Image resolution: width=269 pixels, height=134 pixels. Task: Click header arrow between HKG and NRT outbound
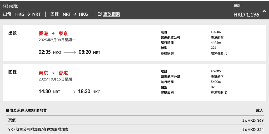coord(28,14)
